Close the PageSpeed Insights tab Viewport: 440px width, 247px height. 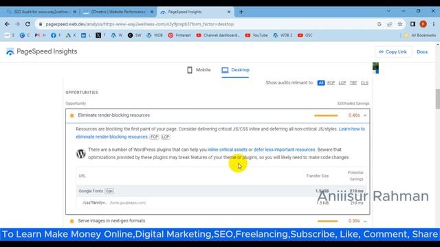229,12
